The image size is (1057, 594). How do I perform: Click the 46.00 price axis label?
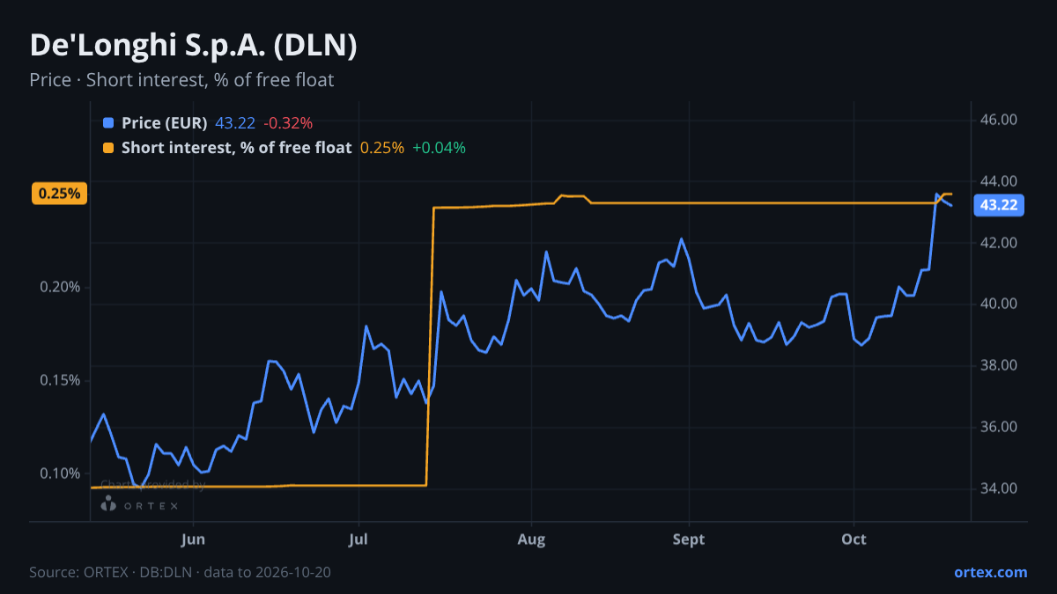(x=999, y=120)
